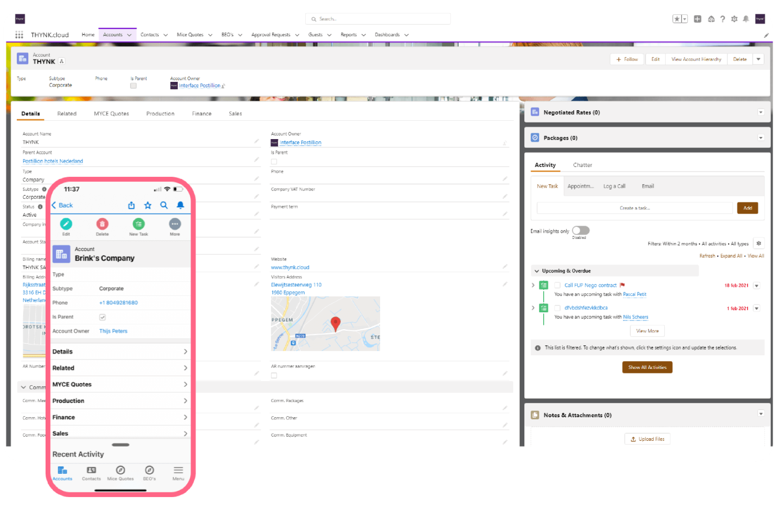Tap the bell icon on phone screen
776x518 pixels.
point(180,205)
